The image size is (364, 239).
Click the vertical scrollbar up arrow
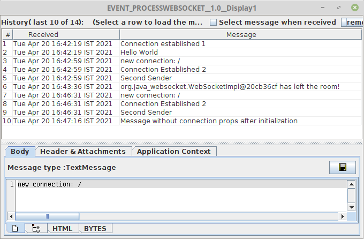(352, 184)
